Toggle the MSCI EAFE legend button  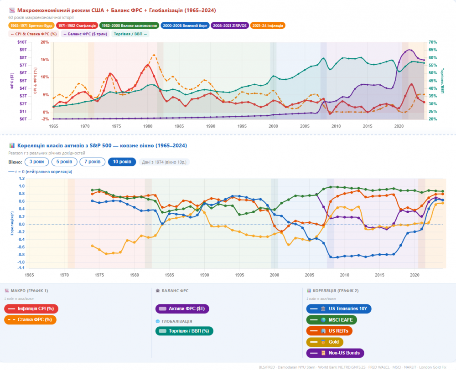[332, 320]
